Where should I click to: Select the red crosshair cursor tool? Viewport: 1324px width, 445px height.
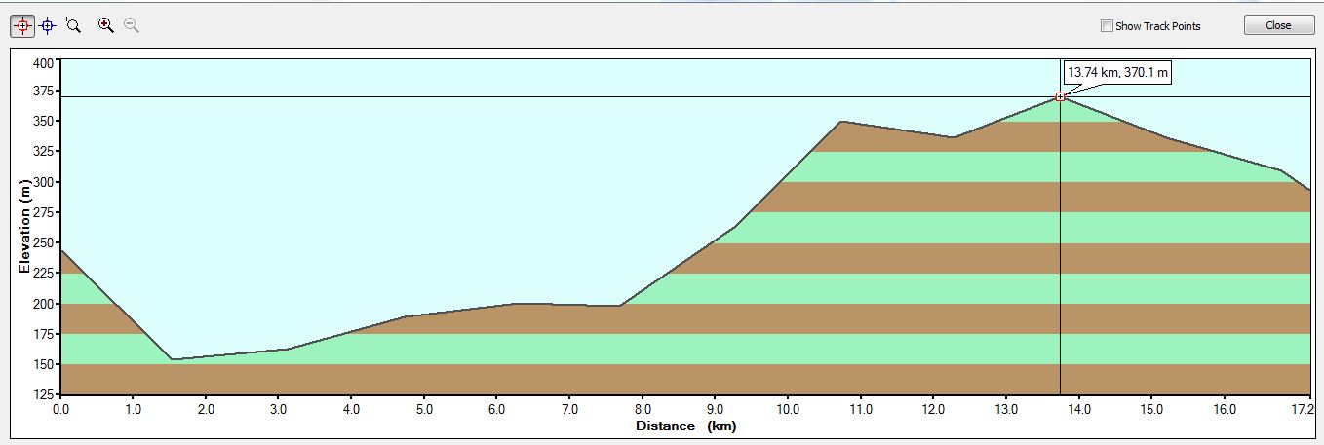pos(23,26)
